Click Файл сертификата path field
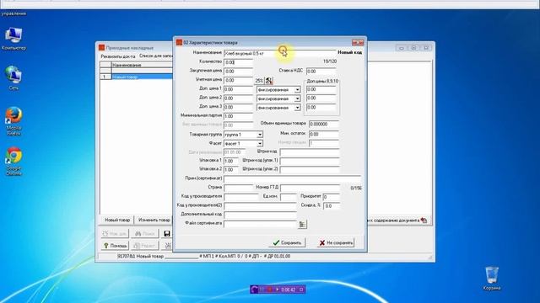 click(260, 224)
